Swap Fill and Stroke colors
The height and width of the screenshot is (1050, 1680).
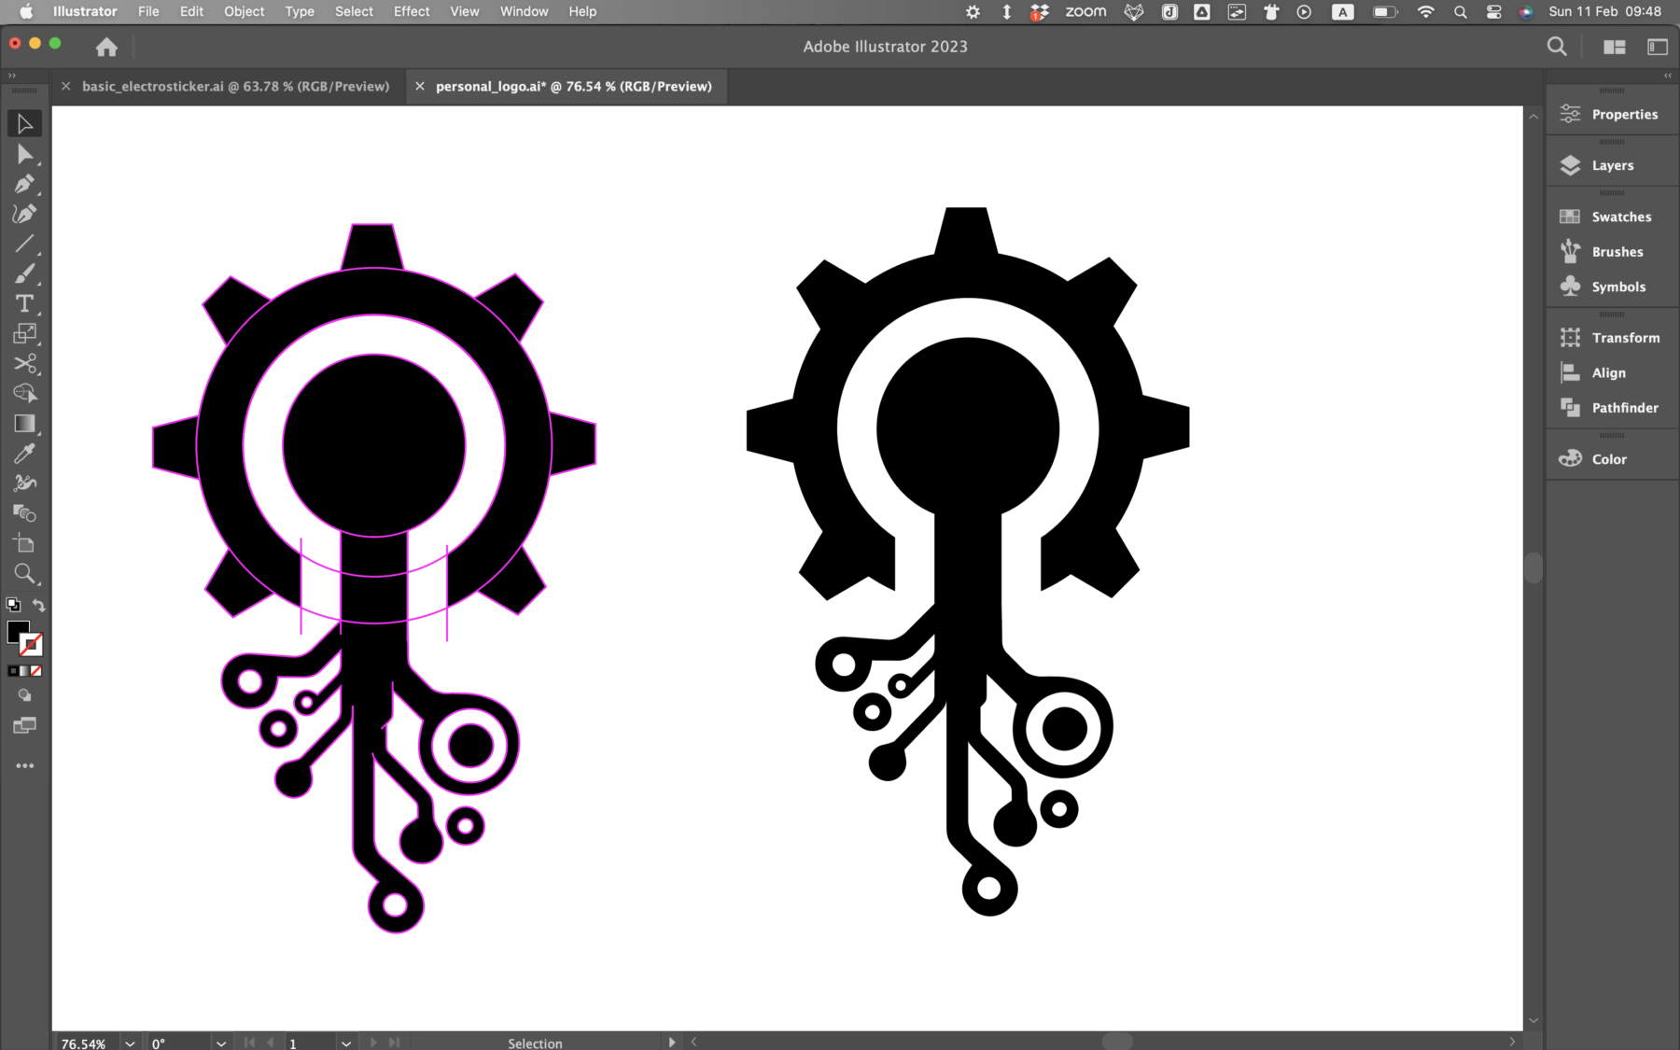[38, 605]
